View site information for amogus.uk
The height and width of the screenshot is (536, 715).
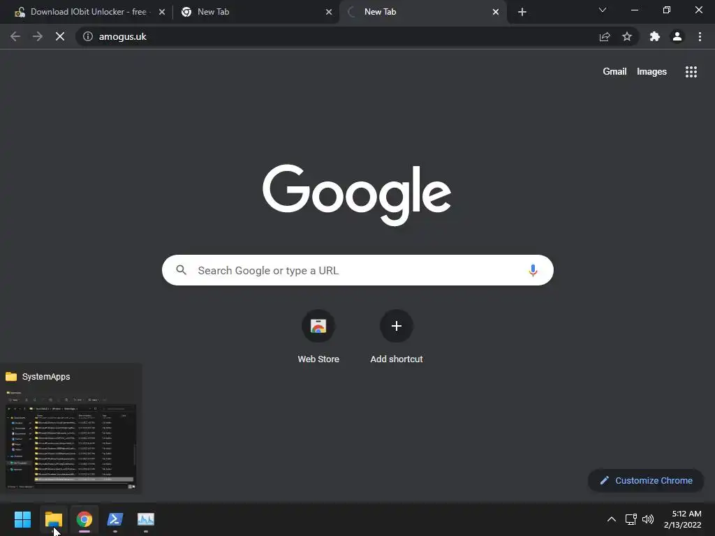pos(88,36)
